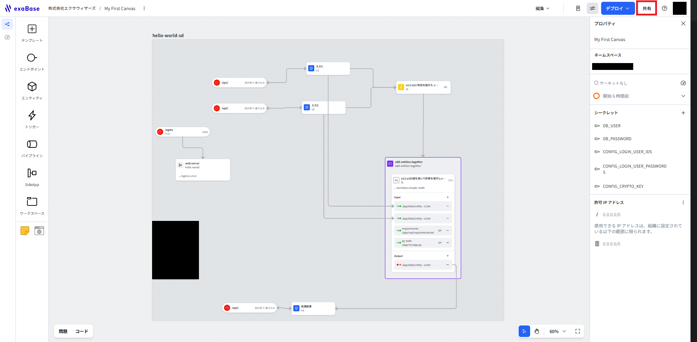Toggle the properties settings panel icon

(x=592, y=8)
